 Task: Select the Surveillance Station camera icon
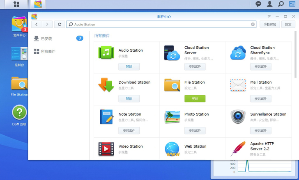coord(238,116)
